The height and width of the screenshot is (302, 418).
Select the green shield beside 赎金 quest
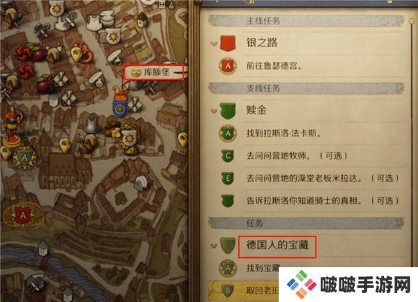coord(228,111)
